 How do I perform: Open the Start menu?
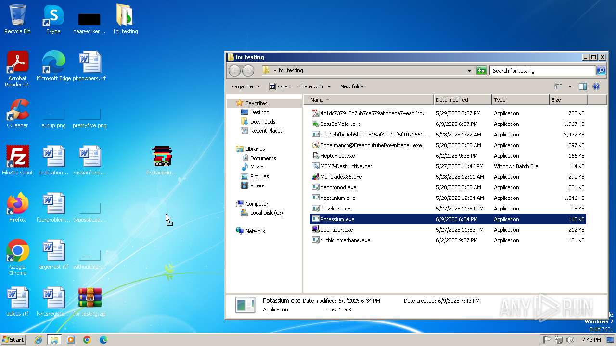pos(13,340)
